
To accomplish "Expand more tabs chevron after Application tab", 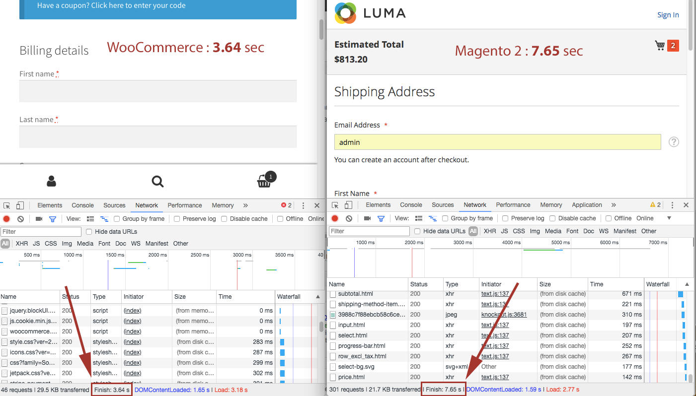I will pyautogui.click(x=614, y=205).
